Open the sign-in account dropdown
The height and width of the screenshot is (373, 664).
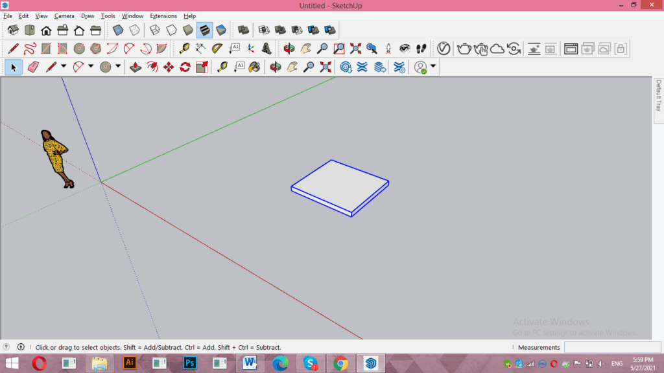point(433,66)
